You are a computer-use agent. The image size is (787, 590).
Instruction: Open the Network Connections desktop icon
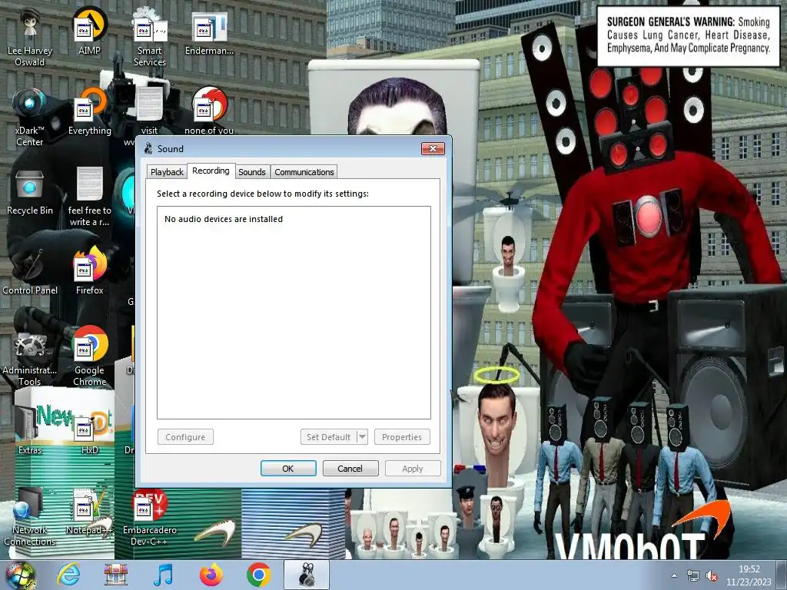coord(30,517)
